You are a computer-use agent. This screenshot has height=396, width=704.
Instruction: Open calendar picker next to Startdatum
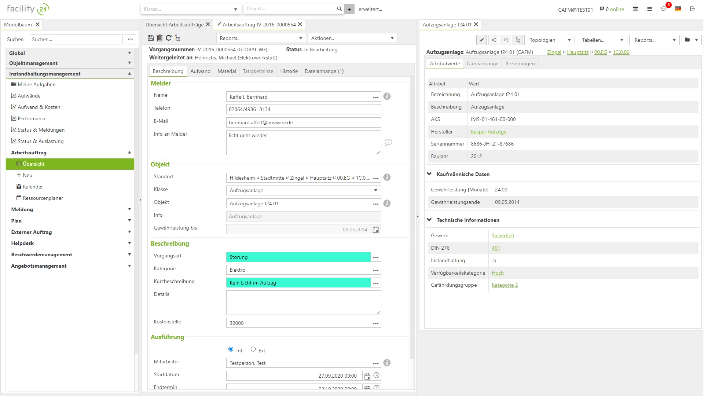tap(367, 376)
